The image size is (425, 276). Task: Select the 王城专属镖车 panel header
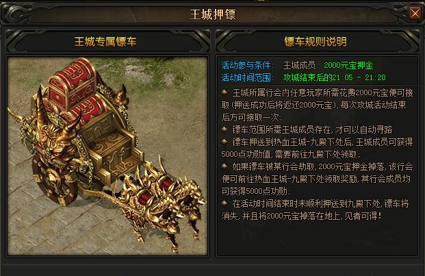[105, 42]
